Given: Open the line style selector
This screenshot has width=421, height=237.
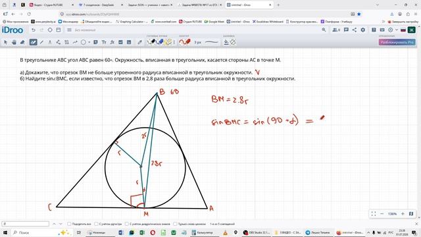Looking at the screenshot, I should click(x=212, y=42).
